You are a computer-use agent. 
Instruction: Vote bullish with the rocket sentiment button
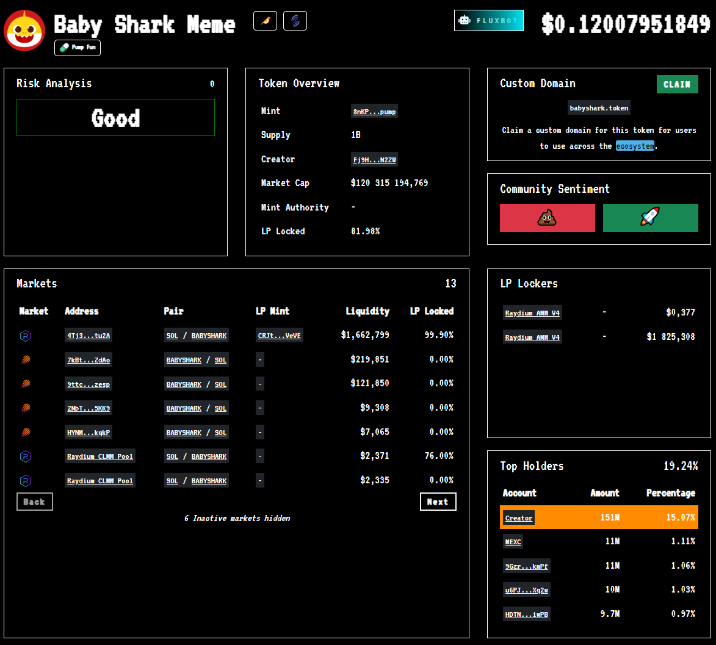(650, 217)
